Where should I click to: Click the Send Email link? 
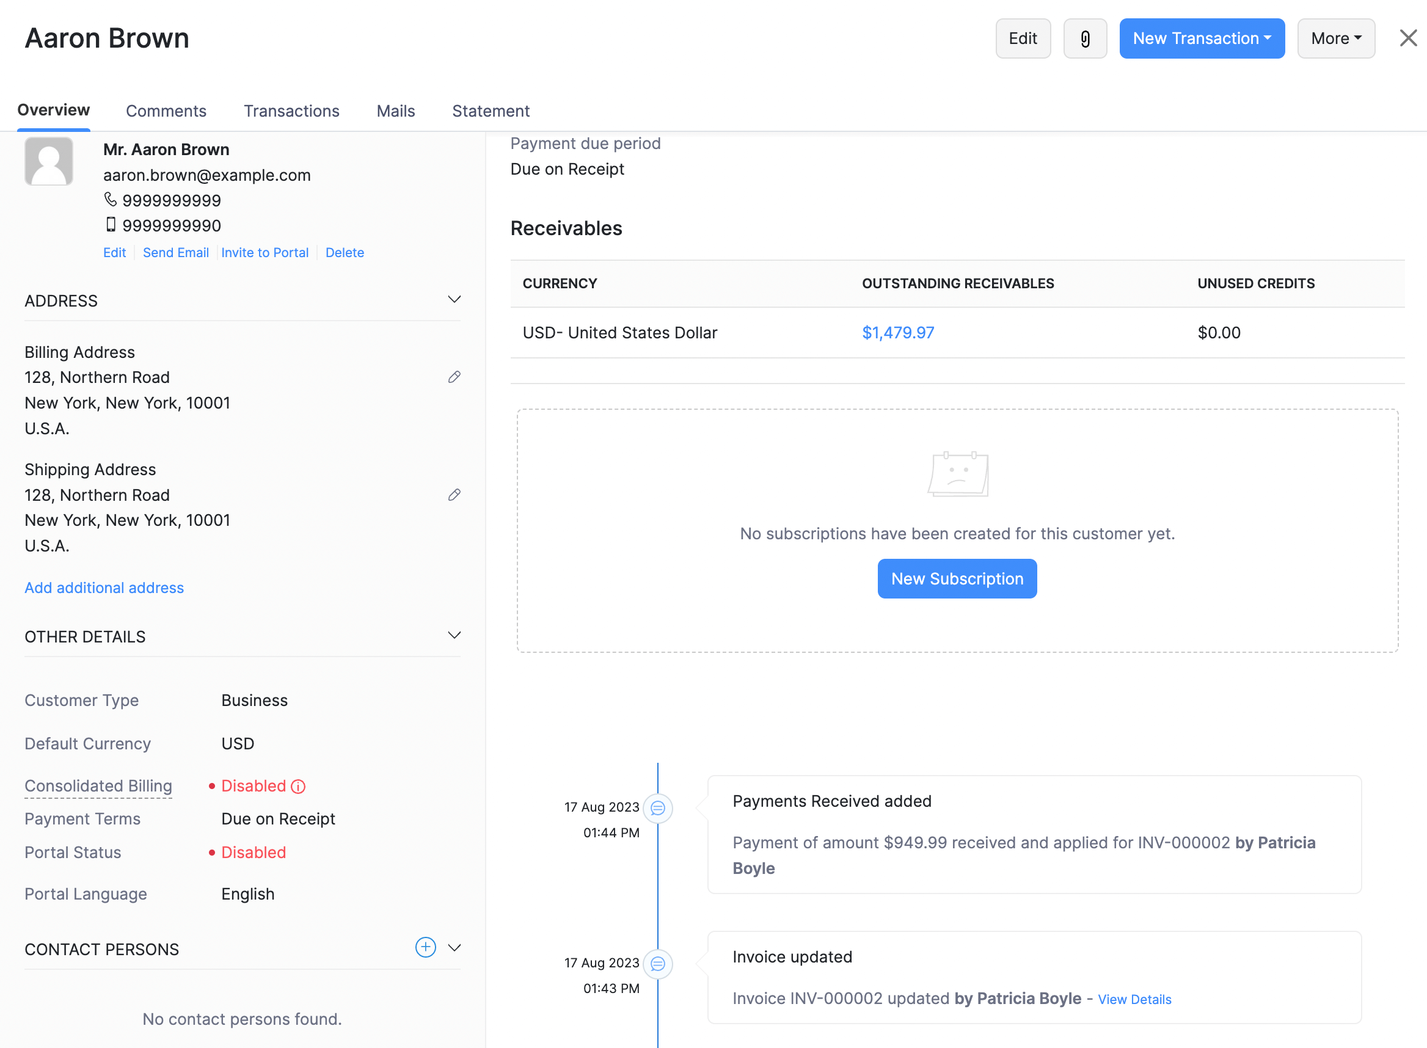[x=176, y=252]
